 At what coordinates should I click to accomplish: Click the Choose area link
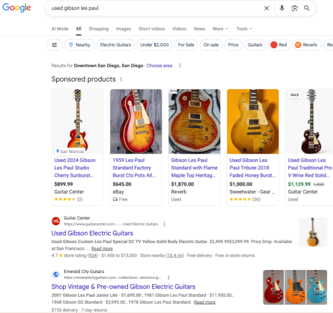point(159,66)
